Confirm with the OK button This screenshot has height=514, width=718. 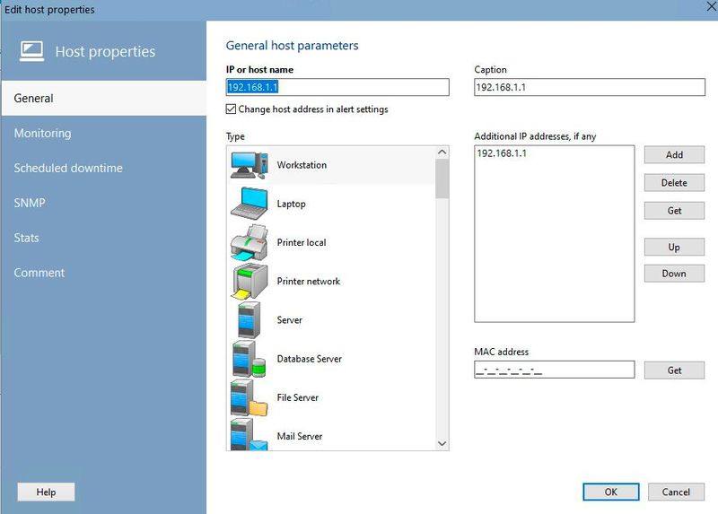click(x=611, y=492)
